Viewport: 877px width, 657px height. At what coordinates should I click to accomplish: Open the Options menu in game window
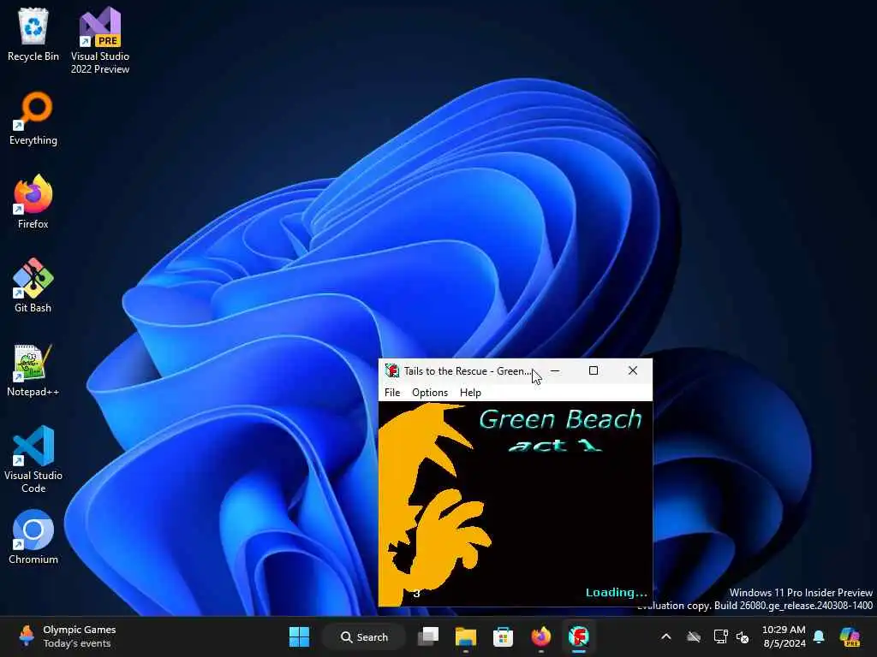pos(430,393)
